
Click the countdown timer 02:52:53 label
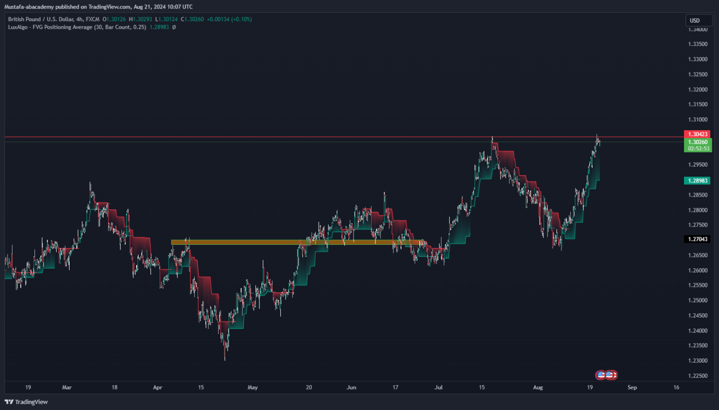coord(697,148)
